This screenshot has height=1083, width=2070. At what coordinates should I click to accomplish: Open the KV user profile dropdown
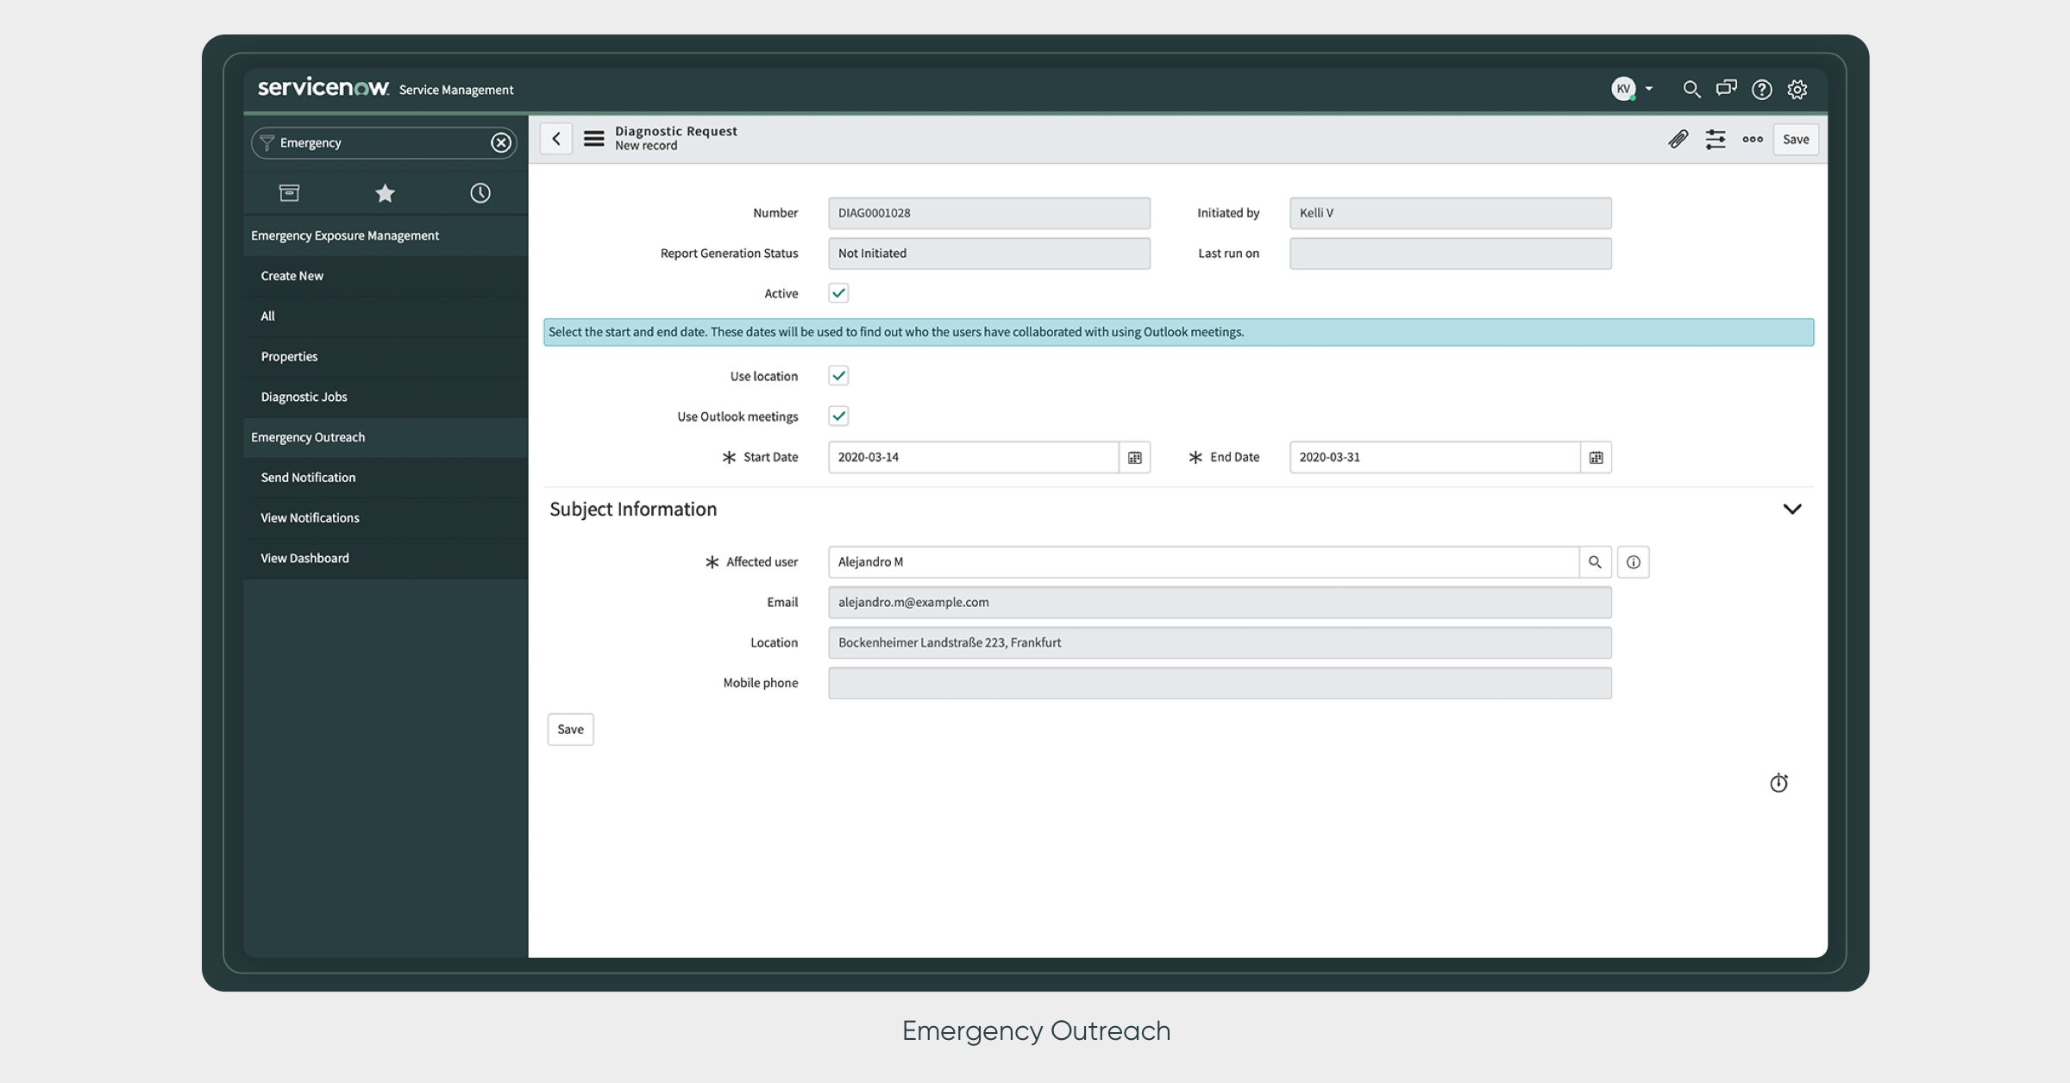[1633, 89]
